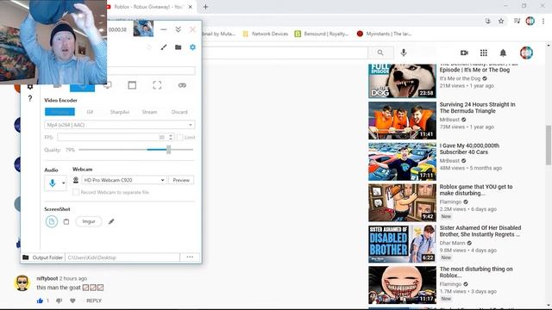Open the Bensound Royalty bookmark
Viewport: 552px width, 310px height.
click(322, 34)
